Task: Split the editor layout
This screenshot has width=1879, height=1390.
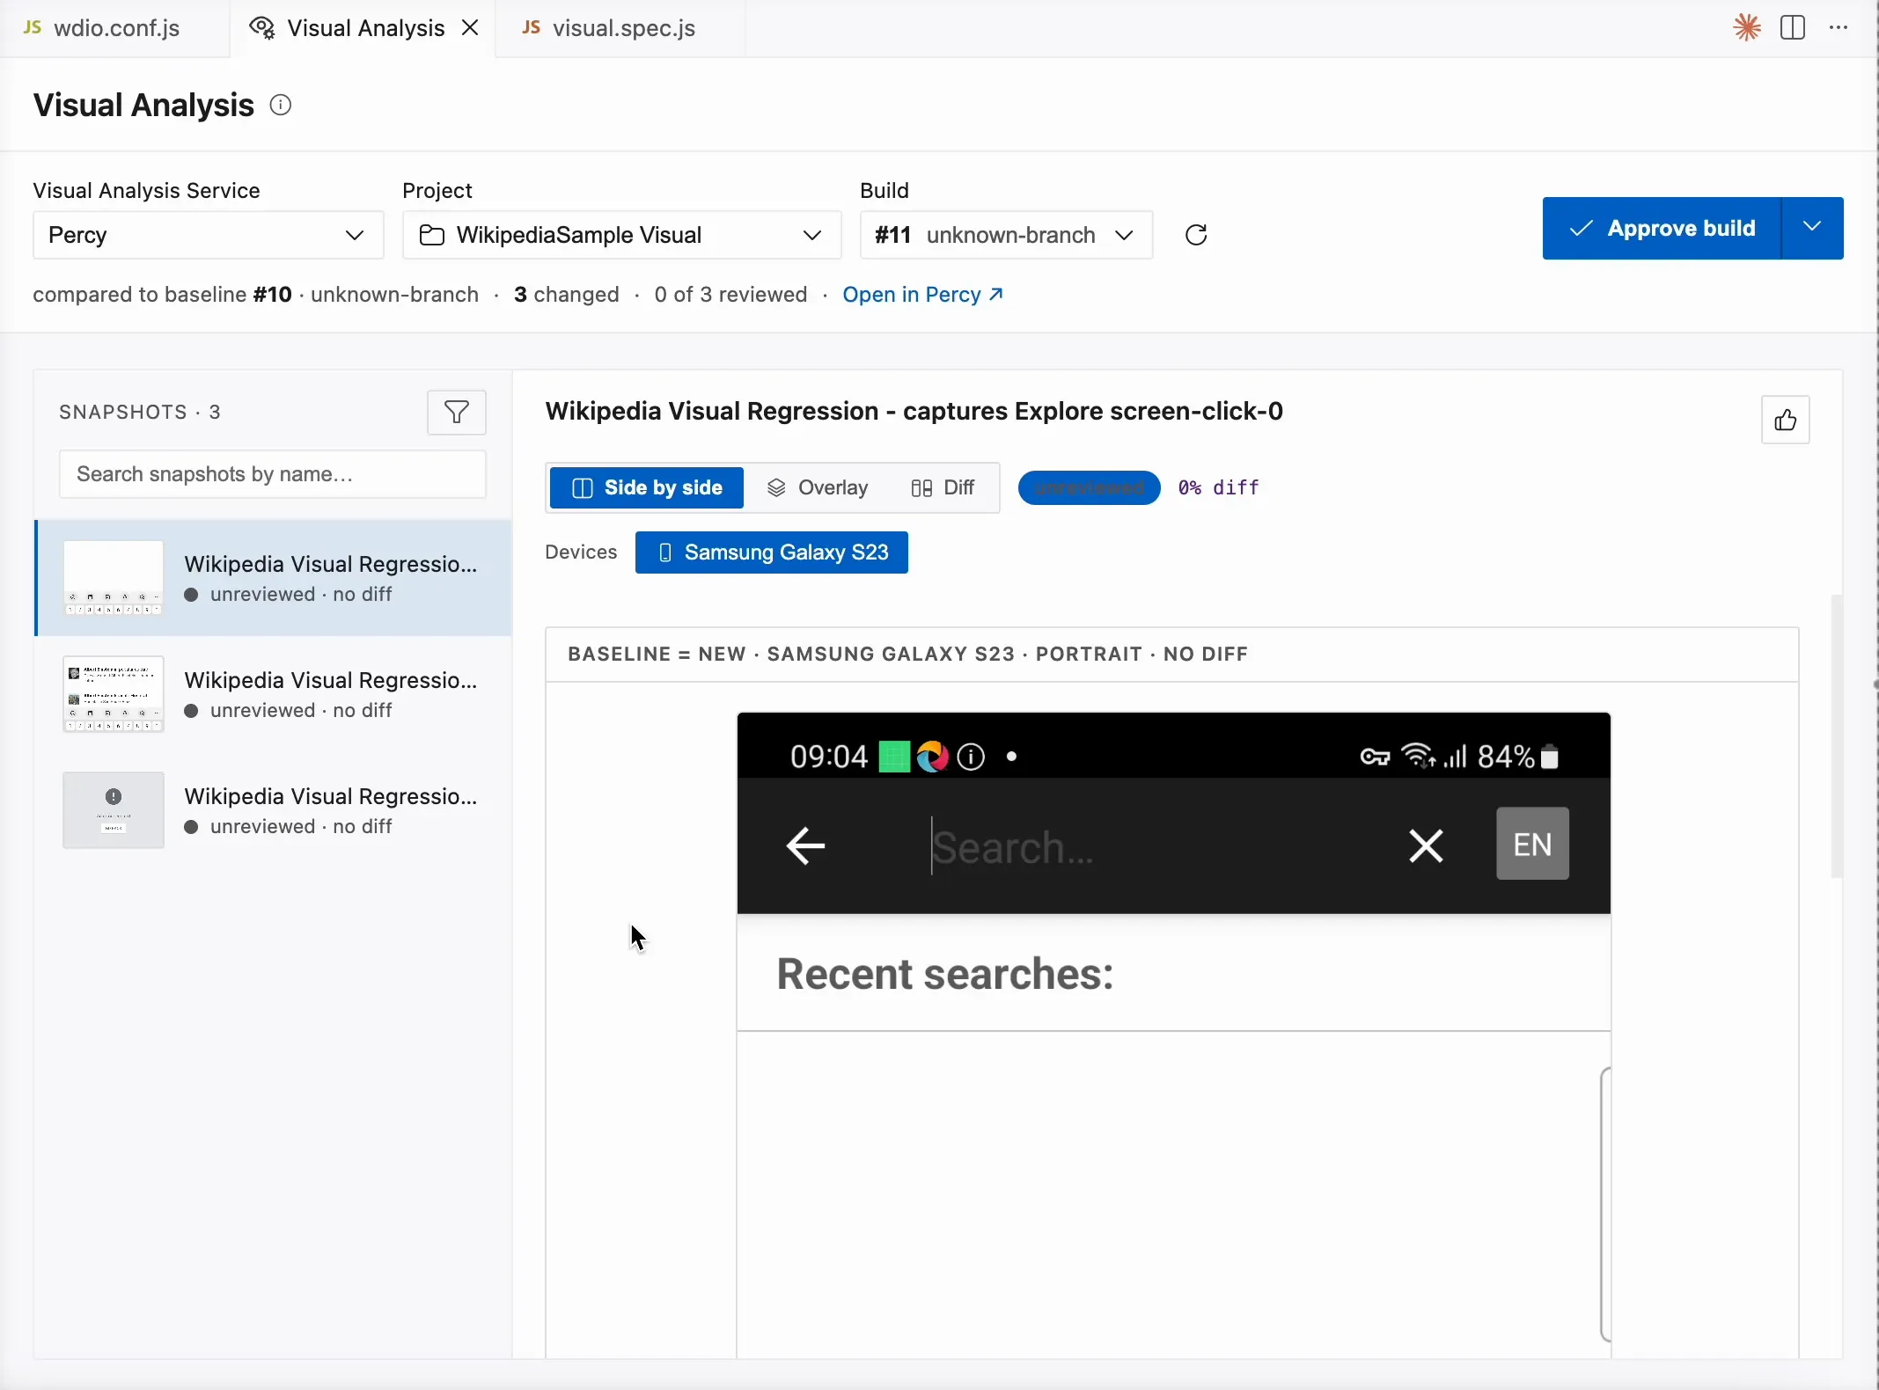Action: [1793, 27]
